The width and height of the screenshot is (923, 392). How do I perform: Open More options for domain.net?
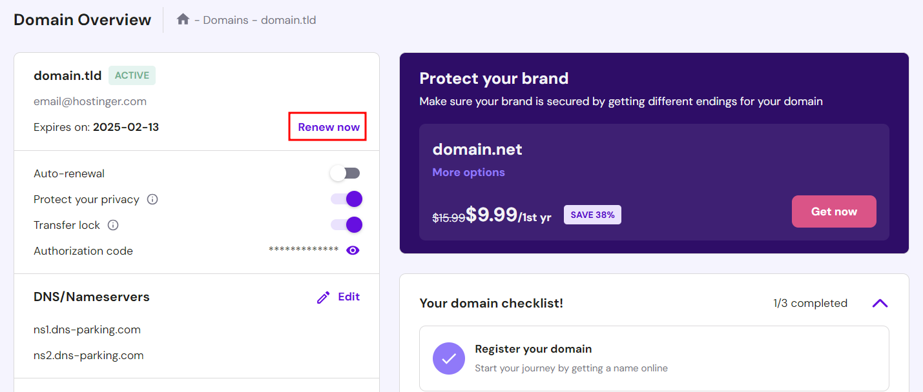click(468, 172)
